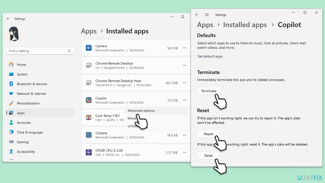Select the Cortana app name text
Screen dimensions: 325x183
(101, 133)
